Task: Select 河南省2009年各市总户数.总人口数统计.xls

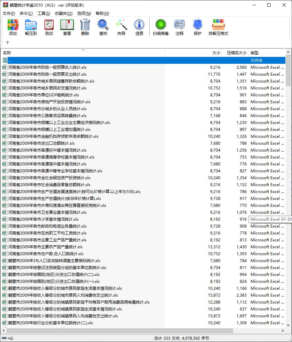Action: pos(46,254)
